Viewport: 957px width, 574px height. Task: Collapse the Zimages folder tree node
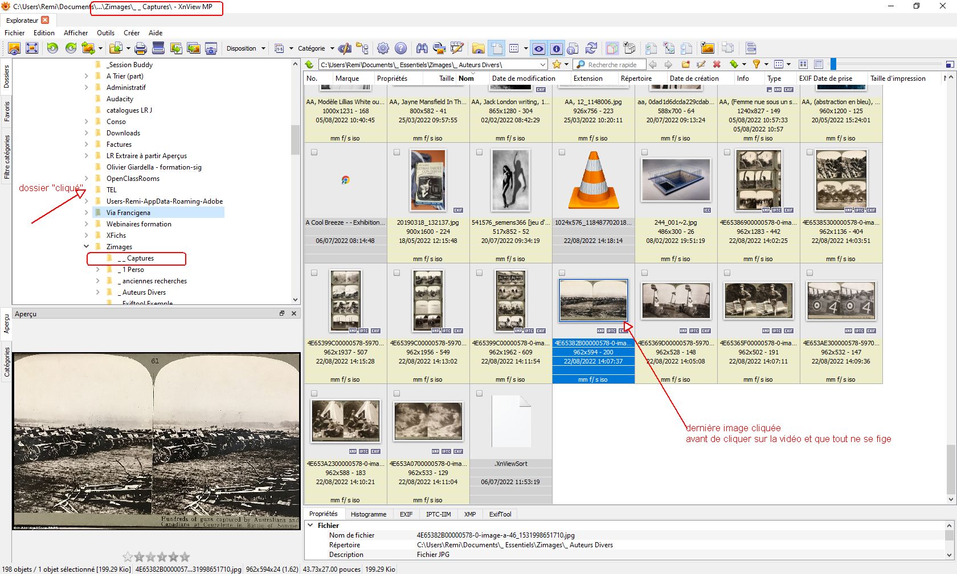[87, 247]
